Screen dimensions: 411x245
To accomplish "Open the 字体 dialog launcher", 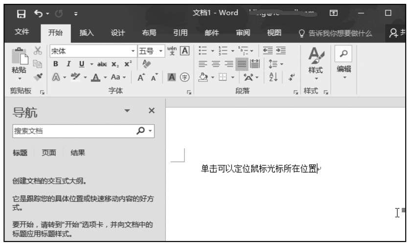I will (x=189, y=92).
